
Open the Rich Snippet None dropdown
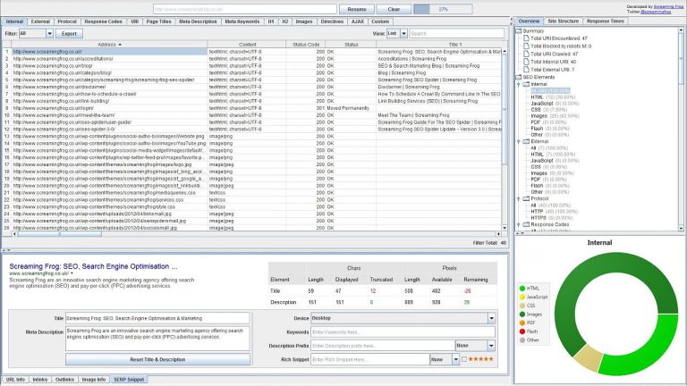pyautogui.click(x=445, y=359)
